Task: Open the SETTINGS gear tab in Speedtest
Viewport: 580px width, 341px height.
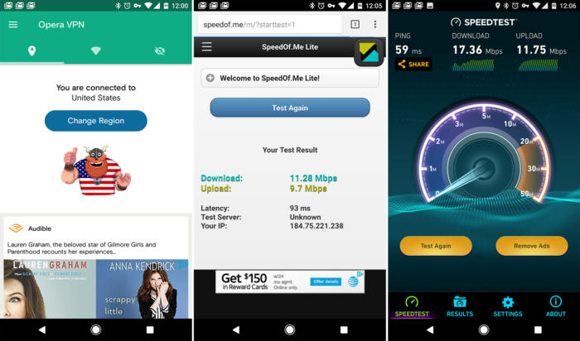Action: [508, 306]
